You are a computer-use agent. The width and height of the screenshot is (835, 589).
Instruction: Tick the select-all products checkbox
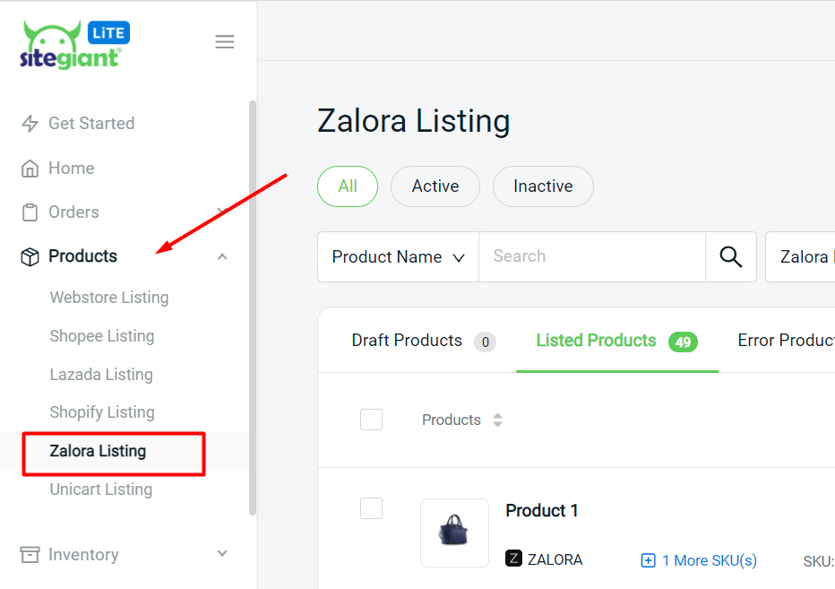tap(371, 420)
